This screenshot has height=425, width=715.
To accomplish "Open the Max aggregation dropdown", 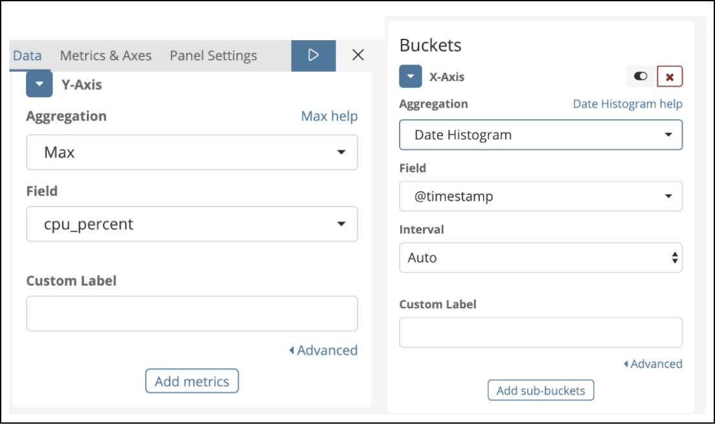I will (192, 152).
